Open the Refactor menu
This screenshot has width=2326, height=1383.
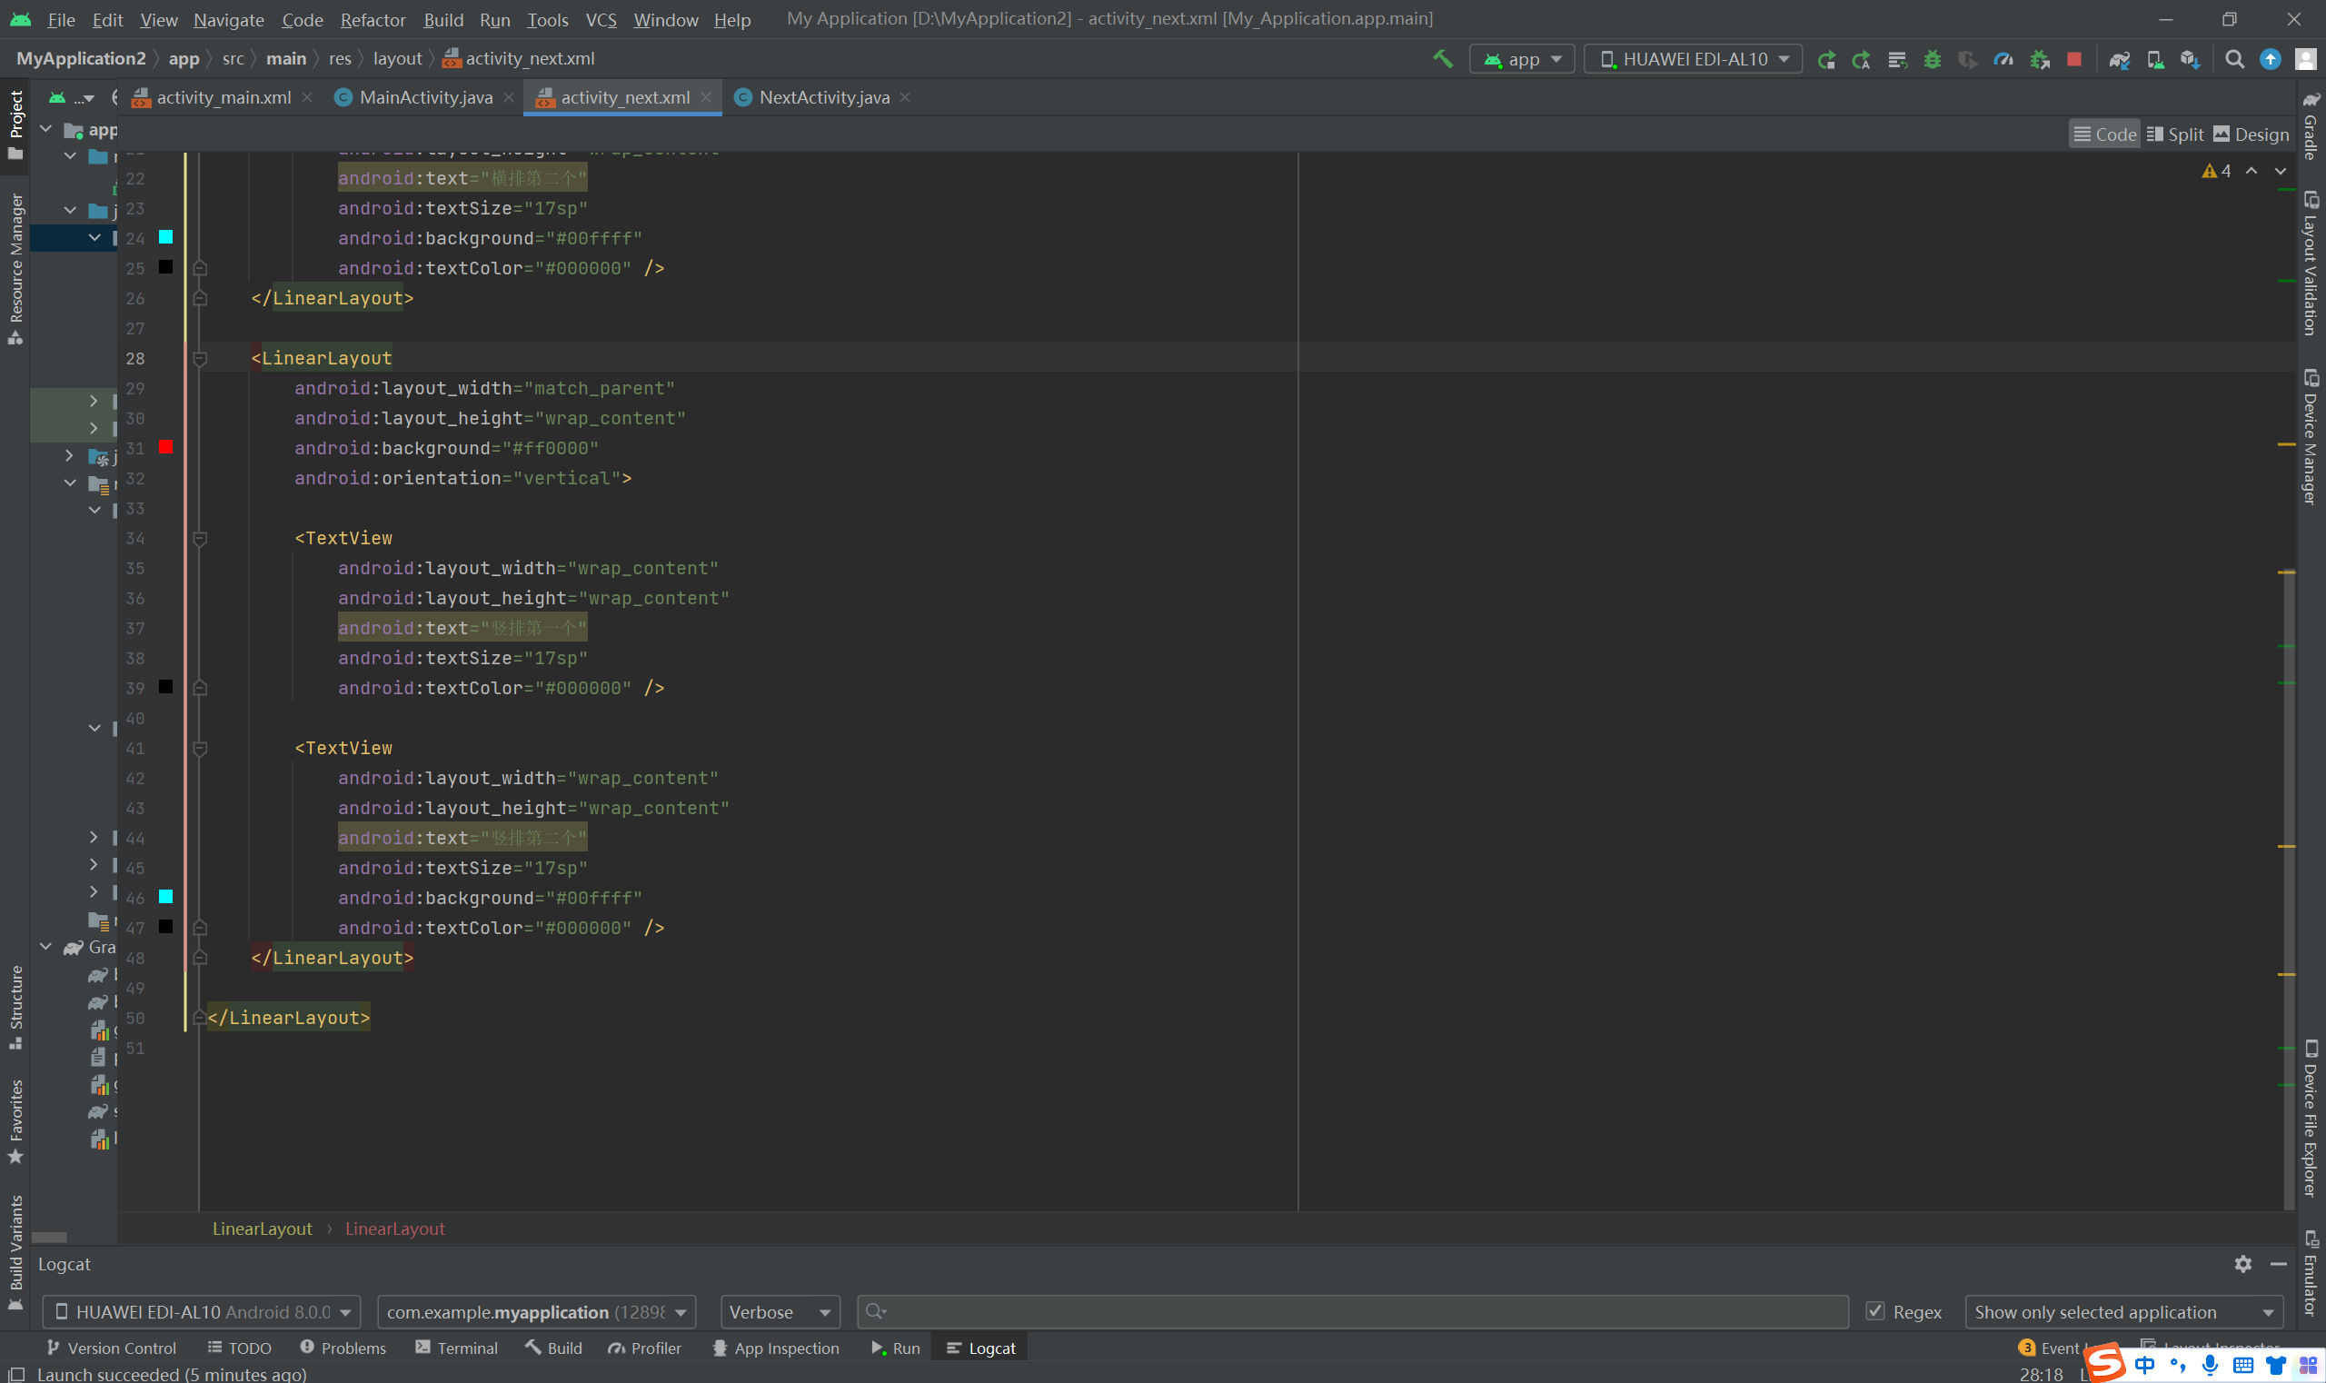372,20
